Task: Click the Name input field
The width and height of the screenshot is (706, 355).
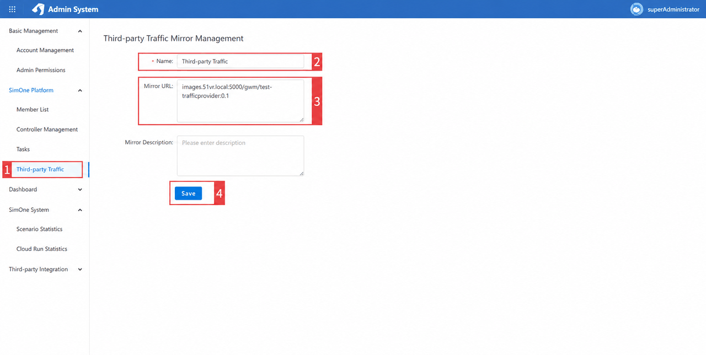Action: (240, 61)
